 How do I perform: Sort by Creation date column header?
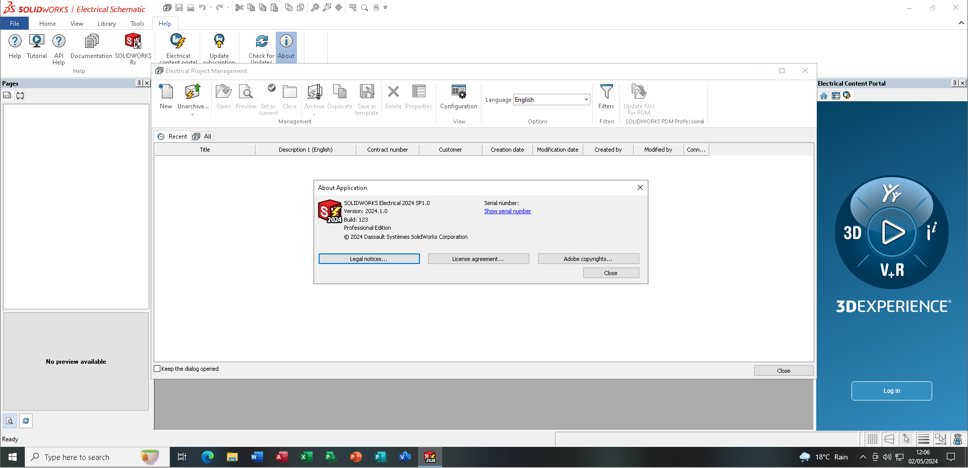(x=507, y=150)
